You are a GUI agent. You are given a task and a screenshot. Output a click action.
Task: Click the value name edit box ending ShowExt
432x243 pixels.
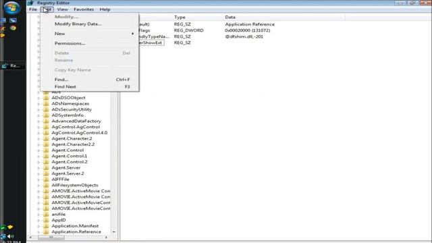click(x=151, y=43)
